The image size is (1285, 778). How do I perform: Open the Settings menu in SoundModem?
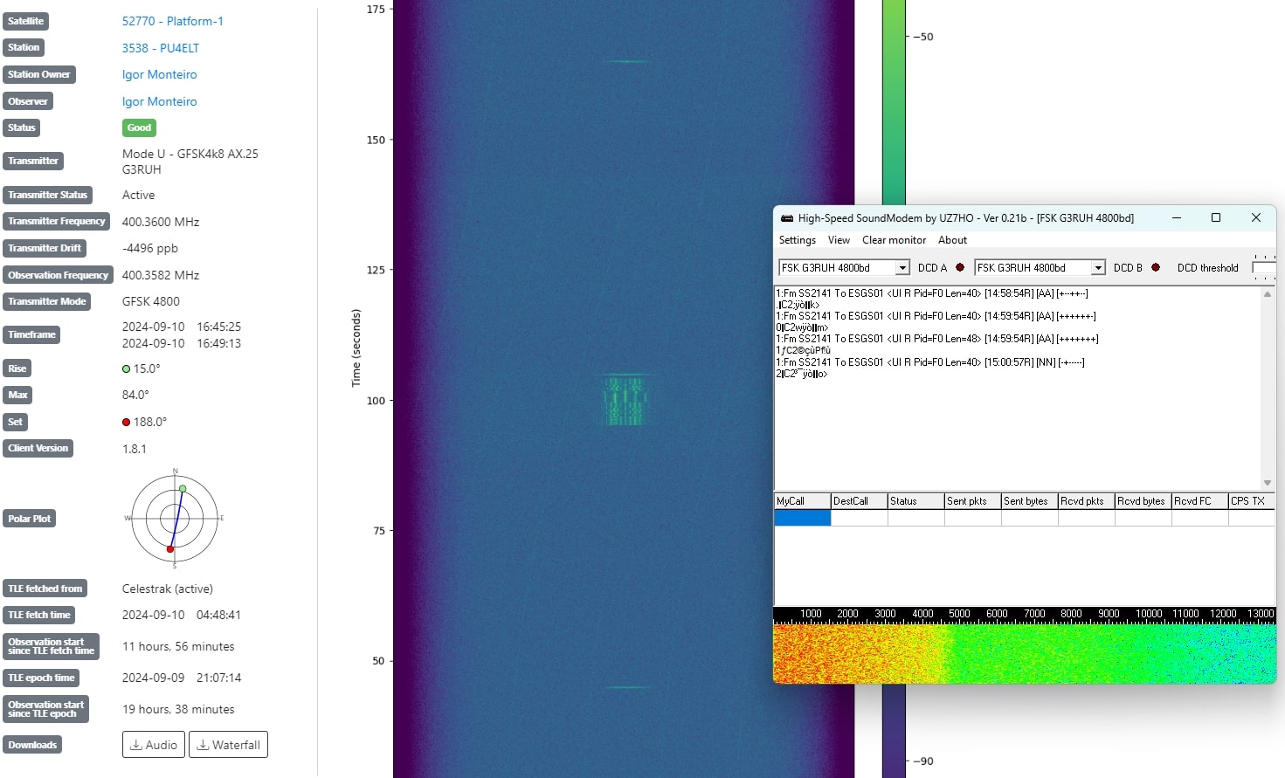(798, 240)
